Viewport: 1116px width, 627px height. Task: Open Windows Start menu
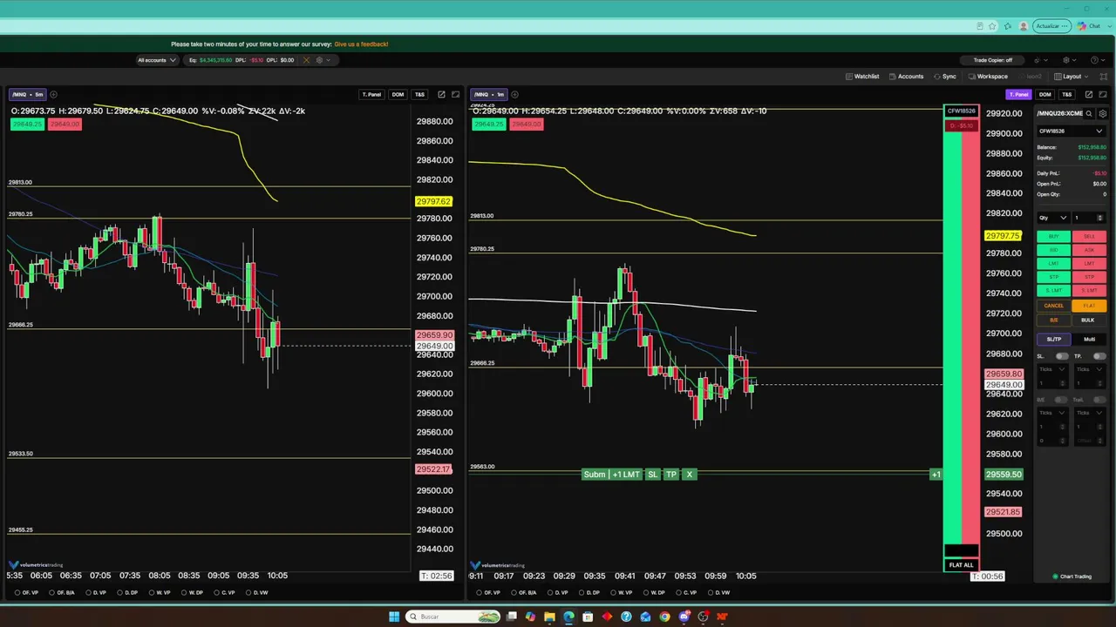click(394, 617)
